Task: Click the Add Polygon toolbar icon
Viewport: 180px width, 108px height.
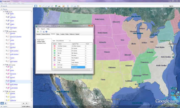Action: point(43,6)
